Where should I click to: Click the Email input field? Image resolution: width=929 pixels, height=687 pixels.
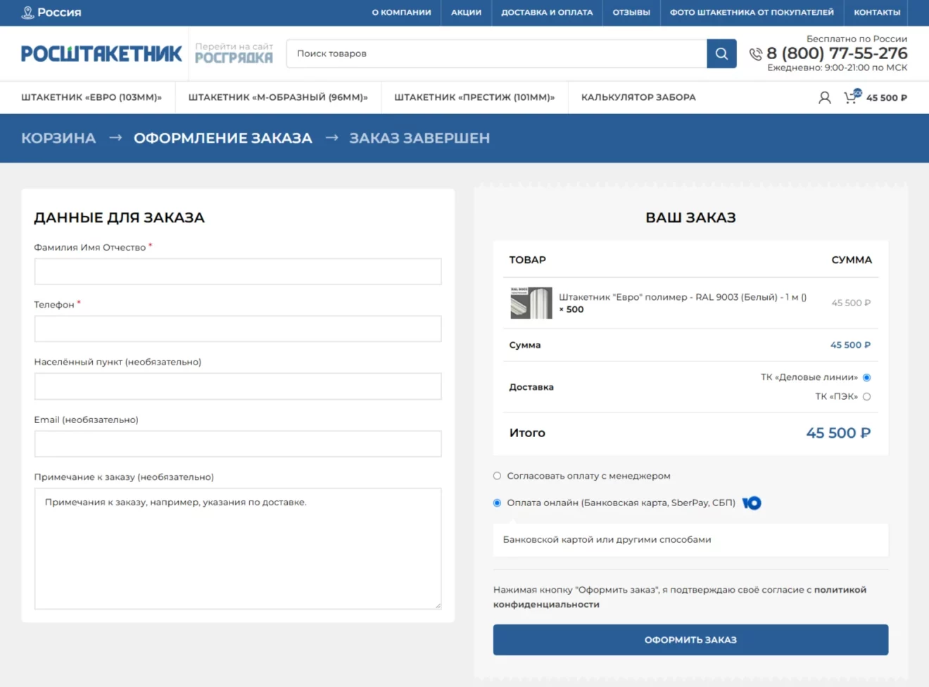238,444
